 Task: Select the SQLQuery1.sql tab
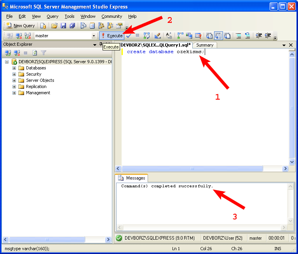tap(156, 45)
